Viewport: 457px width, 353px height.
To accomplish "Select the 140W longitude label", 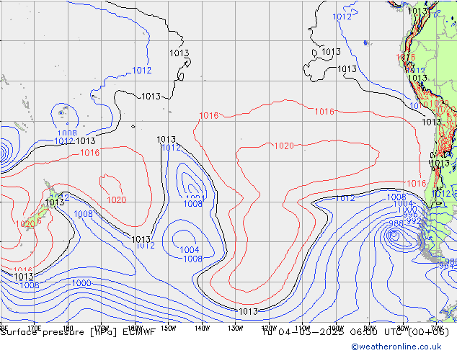I will (202, 328).
